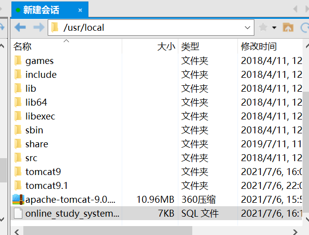
Task: Close the 新建会话 tab
Action: coord(80,10)
